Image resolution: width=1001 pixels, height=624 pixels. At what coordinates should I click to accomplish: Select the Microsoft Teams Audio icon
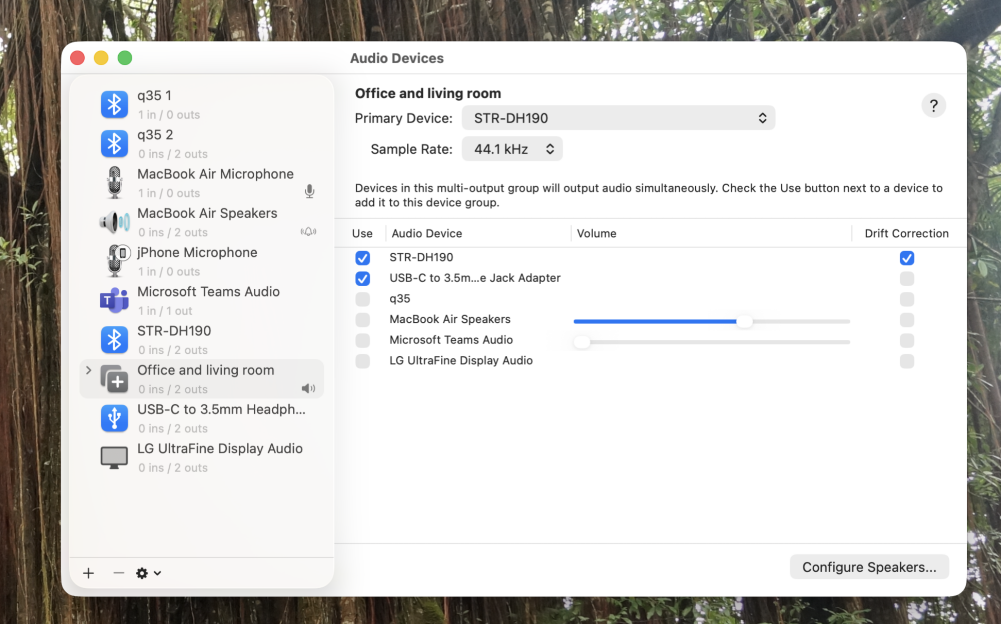[114, 300]
